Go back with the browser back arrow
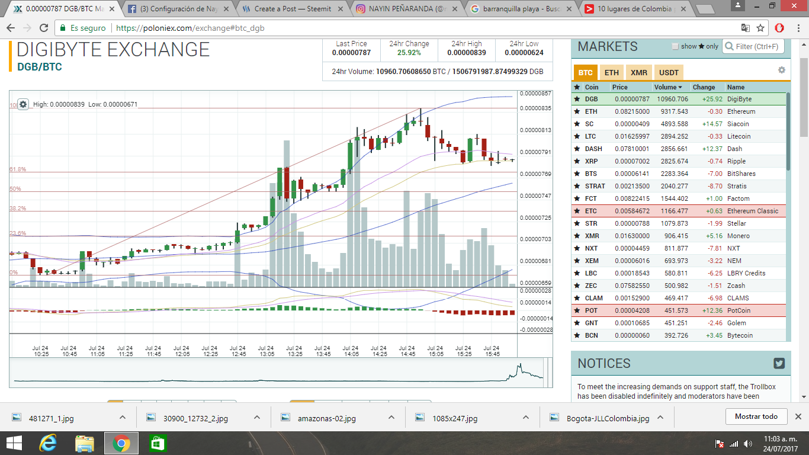Viewport: 809px width, 455px height. 11,28
